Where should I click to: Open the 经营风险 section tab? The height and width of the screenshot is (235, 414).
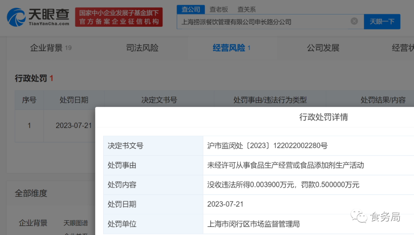(231, 48)
